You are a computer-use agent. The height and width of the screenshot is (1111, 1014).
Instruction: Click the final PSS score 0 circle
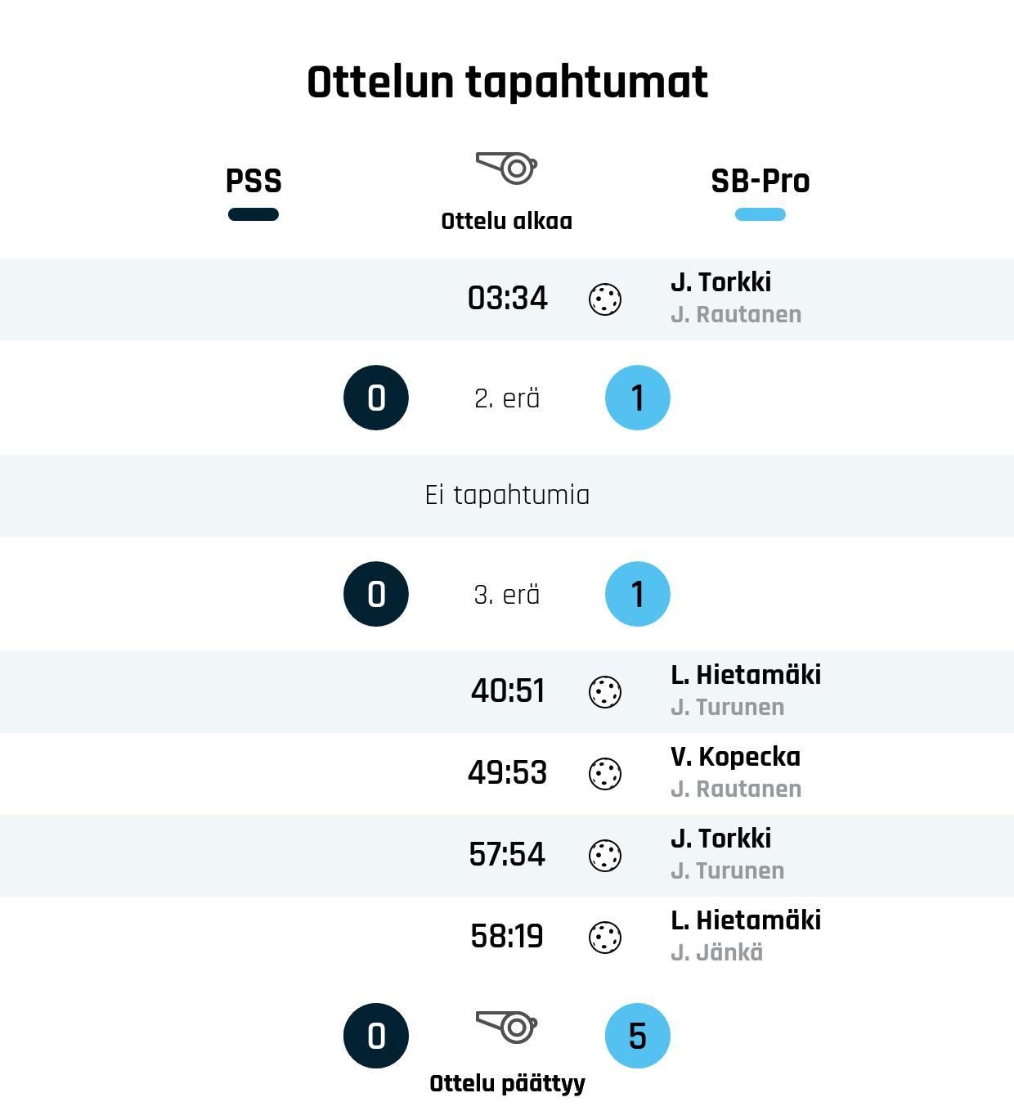pos(376,1036)
